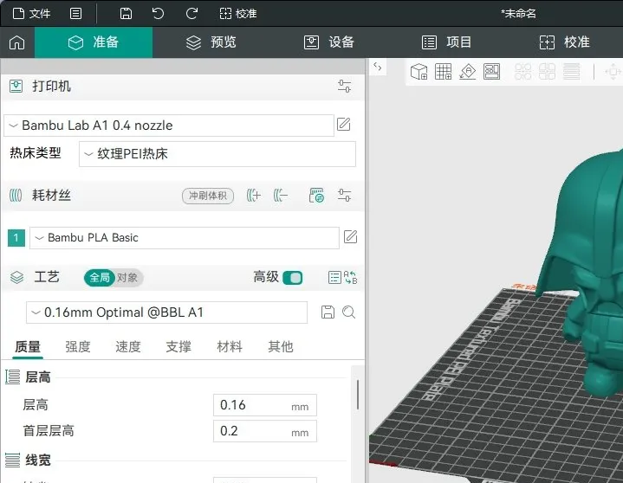Open printer settings slider icon
623x483 pixels.
click(x=344, y=86)
